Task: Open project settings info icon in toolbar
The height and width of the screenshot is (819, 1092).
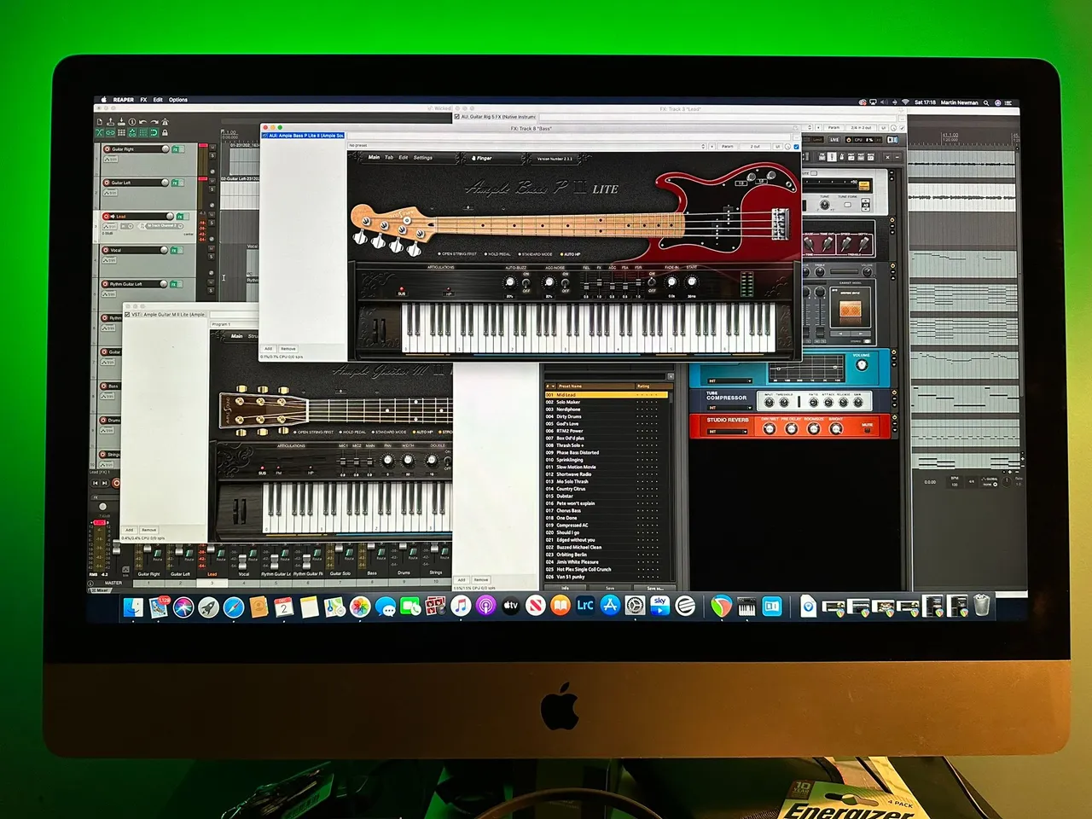Action: (x=132, y=121)
